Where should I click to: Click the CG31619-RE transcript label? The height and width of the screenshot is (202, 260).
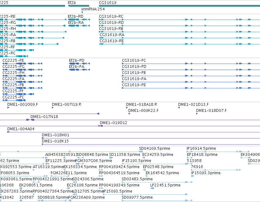(112, 41)
